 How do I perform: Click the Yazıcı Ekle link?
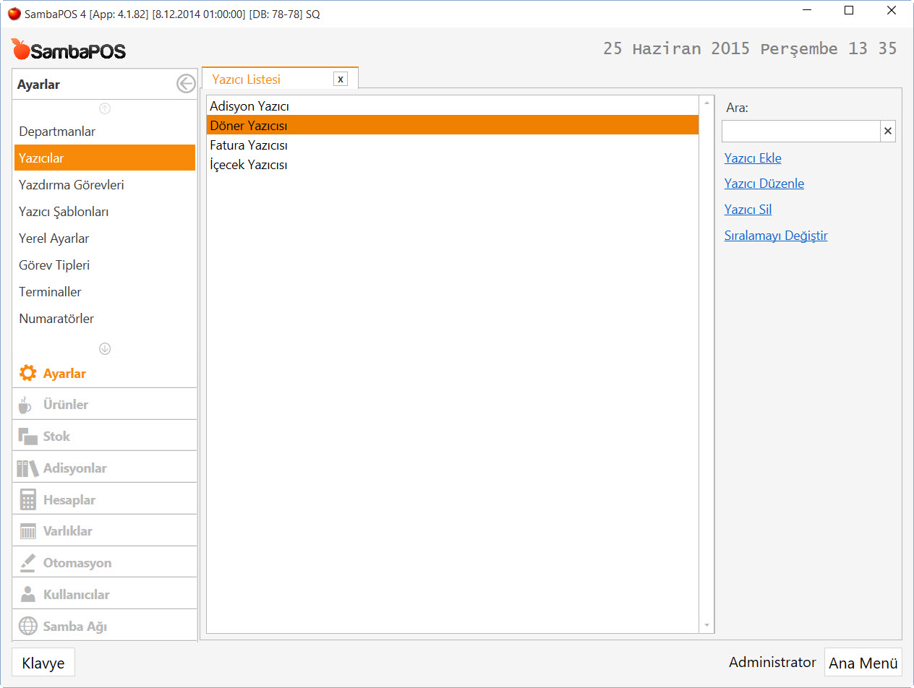753,158
